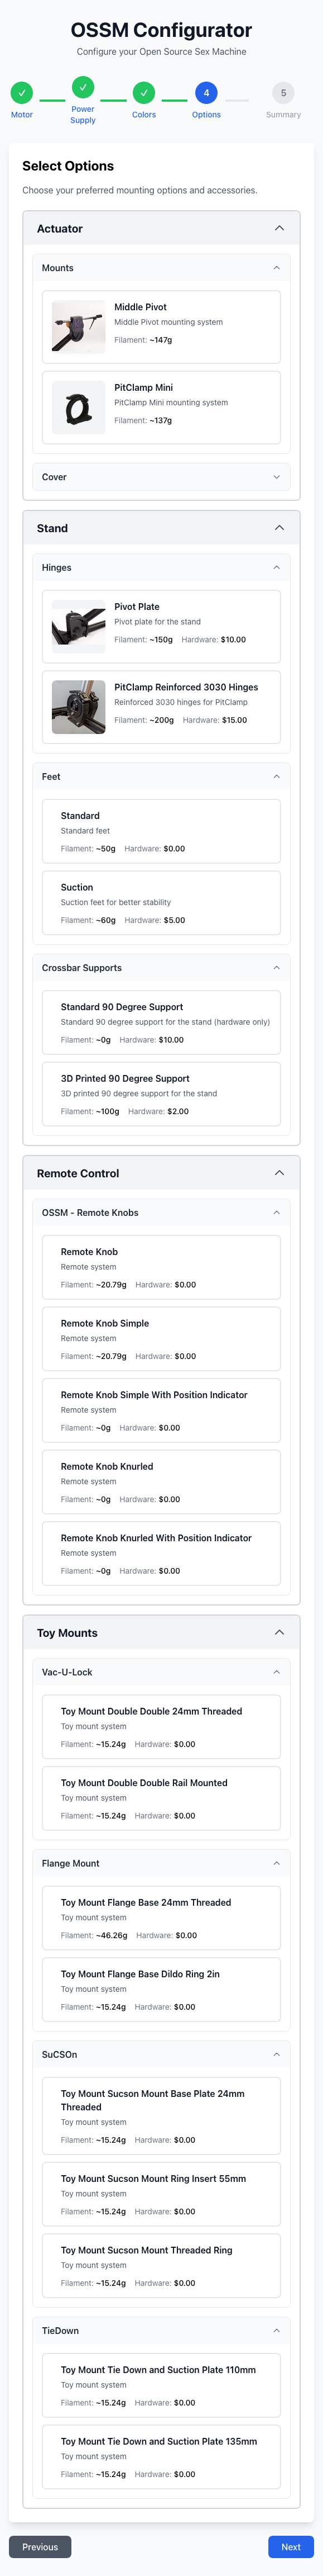
Task: Select the 3D Printed 90 Degree Support
Action: [161, 1094]
